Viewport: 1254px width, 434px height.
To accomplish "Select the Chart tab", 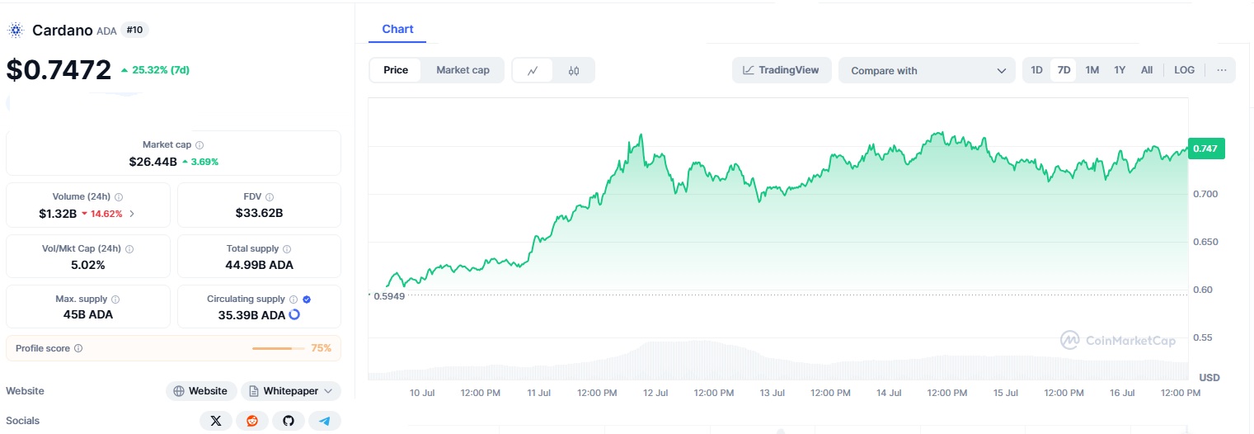I will tap(397, 30).
